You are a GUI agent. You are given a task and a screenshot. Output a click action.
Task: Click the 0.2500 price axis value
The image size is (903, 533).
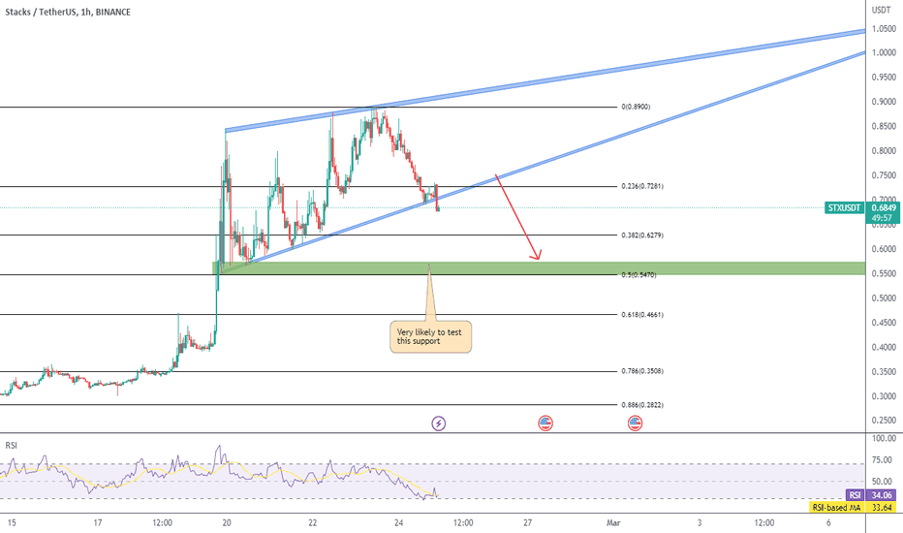coord(884,421)
